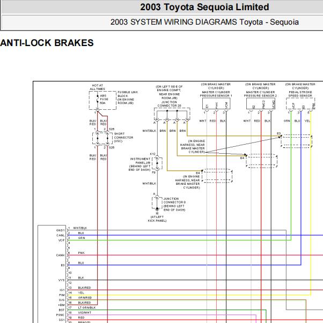Click the "HOT AT ALL TIMES" label
The width and height of the screenshot is (323, 323).
(98, 87)
